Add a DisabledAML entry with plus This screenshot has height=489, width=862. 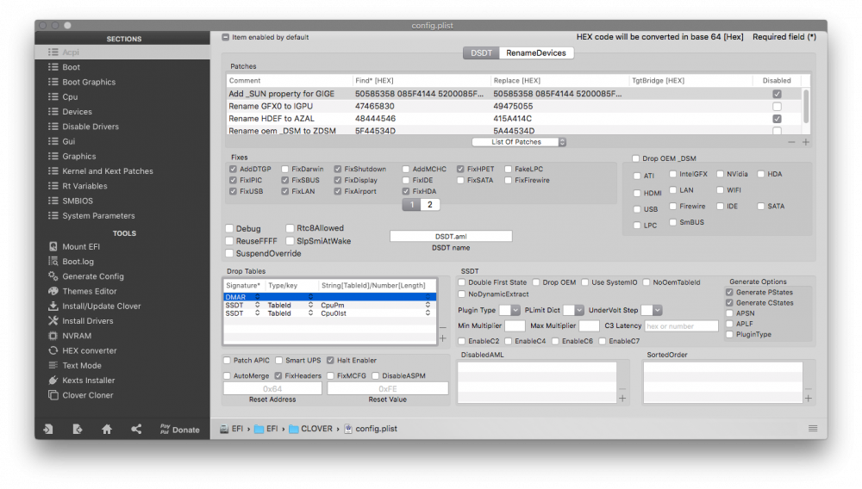pyautogui.click(x=623, y=399)
